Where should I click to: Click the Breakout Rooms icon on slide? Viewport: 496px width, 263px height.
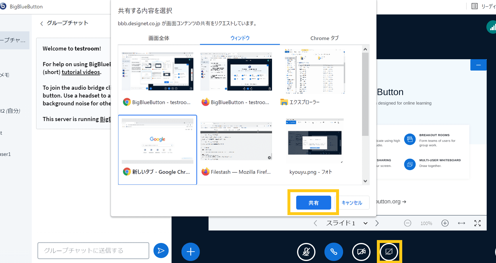(410, 139)
